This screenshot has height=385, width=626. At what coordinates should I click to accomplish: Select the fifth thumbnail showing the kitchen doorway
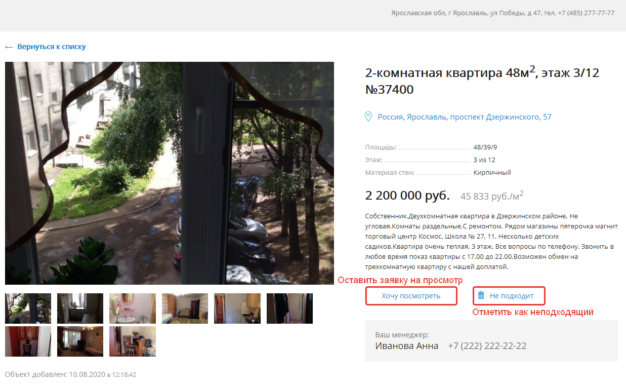point(237,309)
